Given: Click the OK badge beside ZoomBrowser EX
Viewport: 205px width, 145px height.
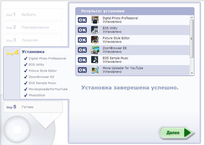Looking at the screenshot, I should point(82,50).
